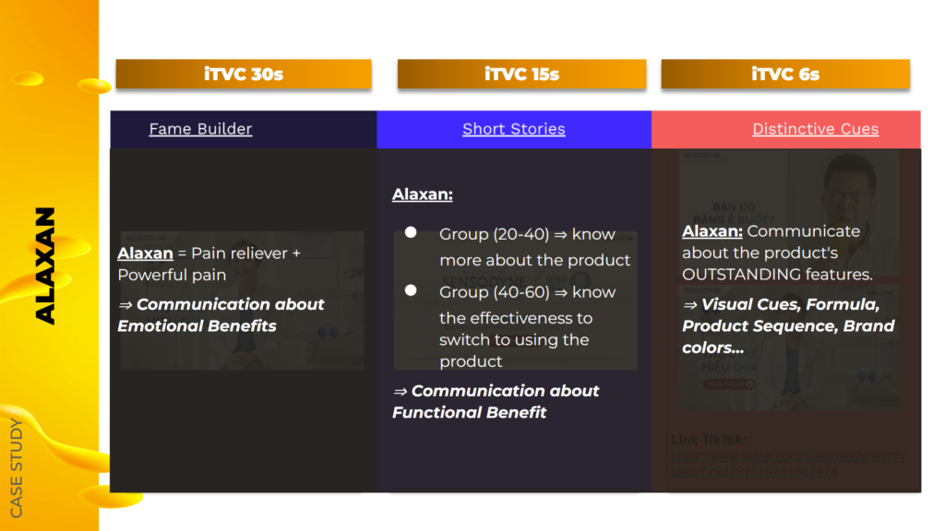Click the vertical CASE STUDY label
Screen dimensions: 945x531
[17, 467]
